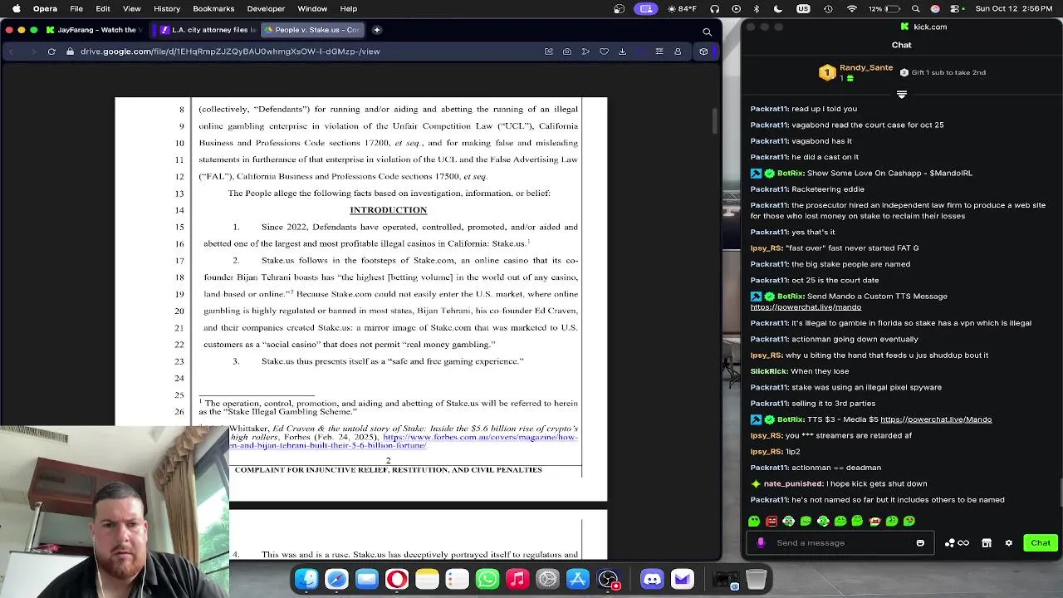Go back in Opera browser history
1063x598 pixels.
click(11, 51)
